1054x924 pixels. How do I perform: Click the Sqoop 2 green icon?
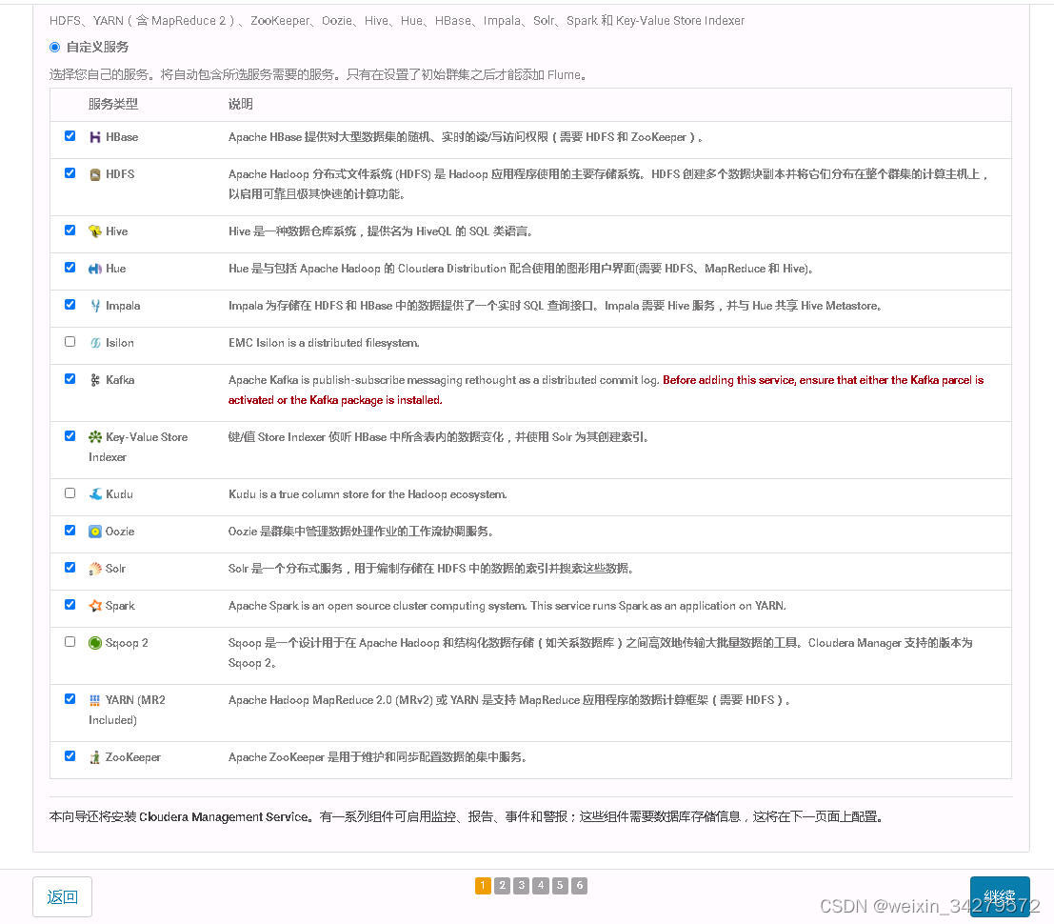point(95,643)
